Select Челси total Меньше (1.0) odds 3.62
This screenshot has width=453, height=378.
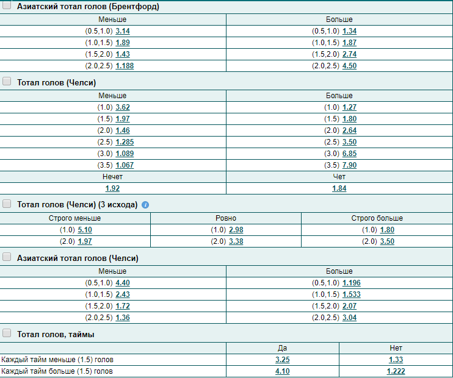click(x=123, y=107)
